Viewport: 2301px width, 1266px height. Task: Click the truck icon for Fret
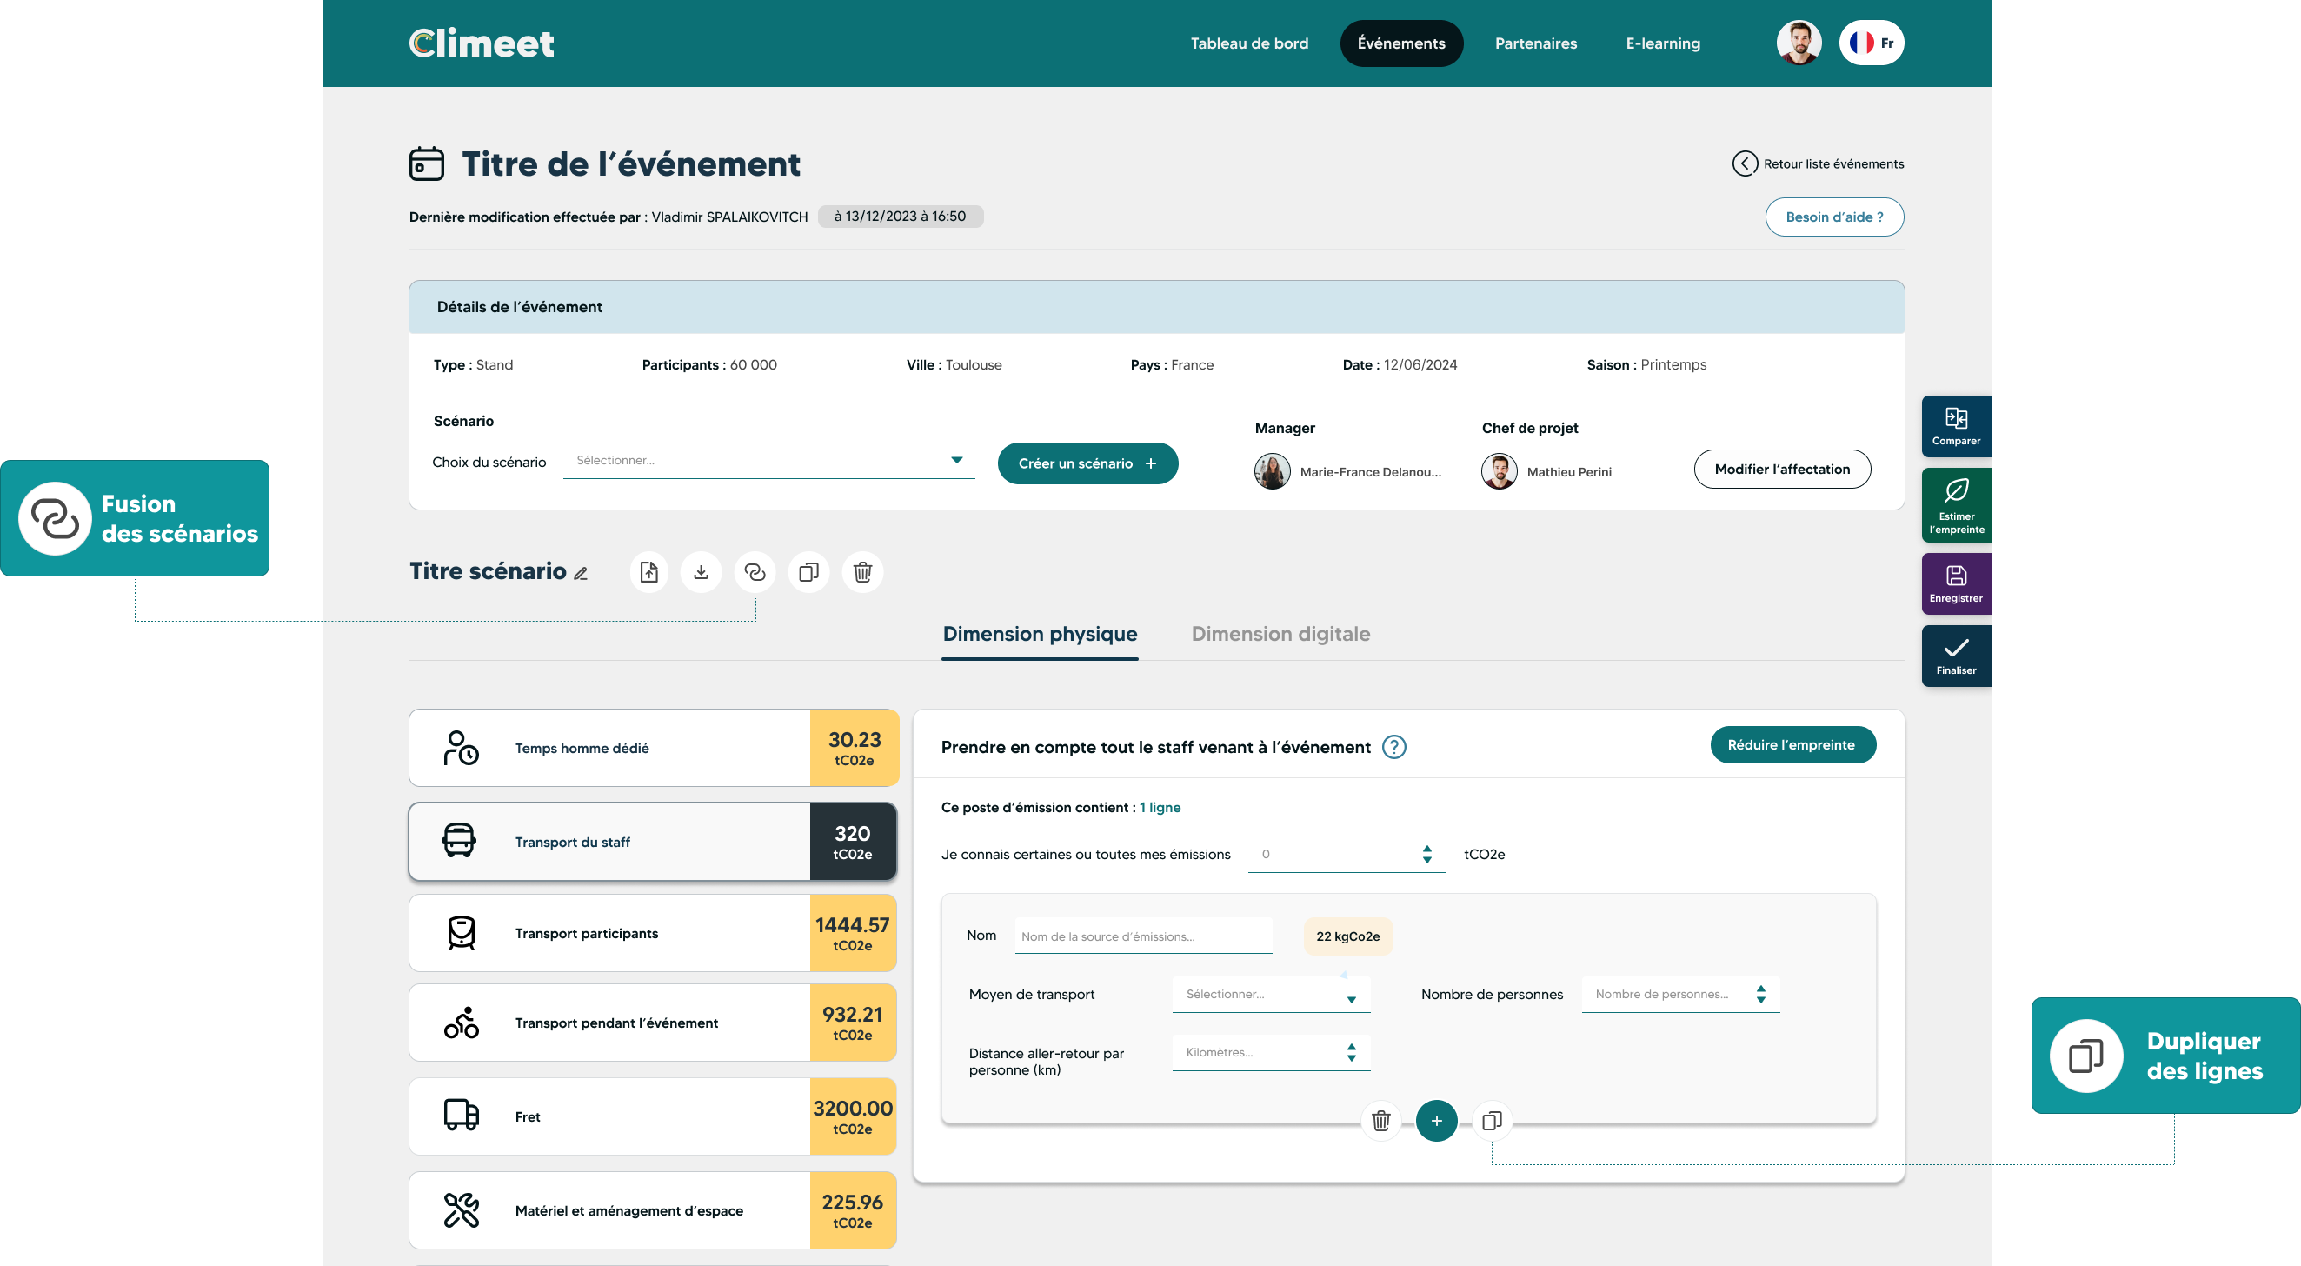[461, 1115]
